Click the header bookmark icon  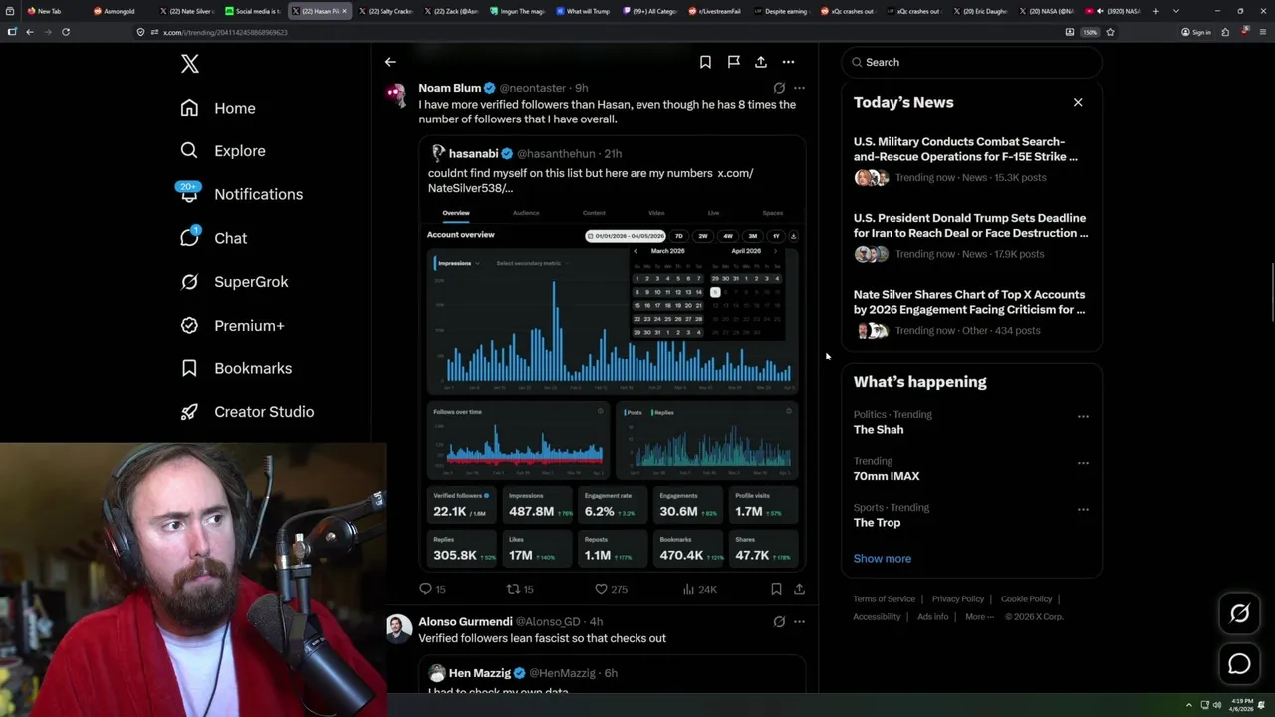click(x=705, y=62)
